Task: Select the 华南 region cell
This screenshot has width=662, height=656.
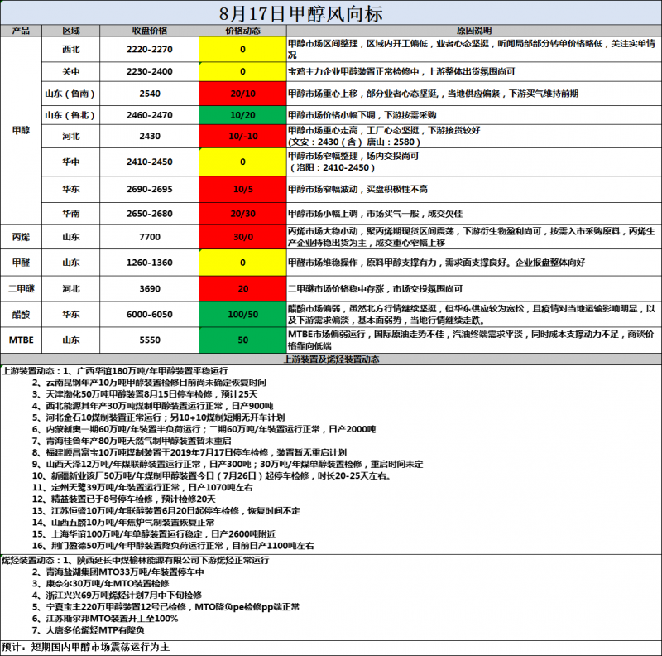Action: point(71,214)
